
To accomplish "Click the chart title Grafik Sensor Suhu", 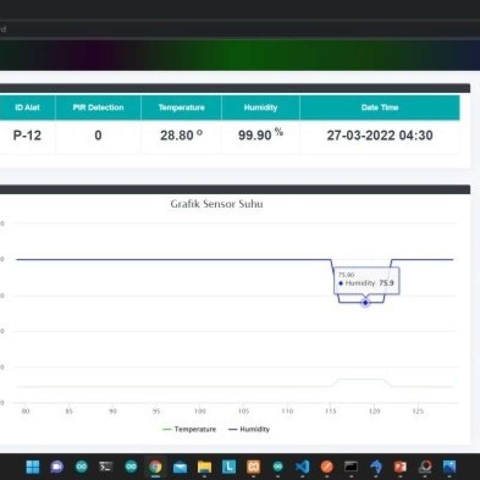I will pos(217,204).
